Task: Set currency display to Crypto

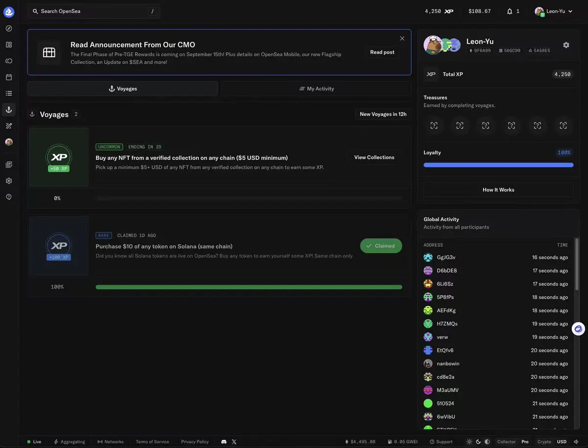Action: pyautogui.click(x=544, y=442)
